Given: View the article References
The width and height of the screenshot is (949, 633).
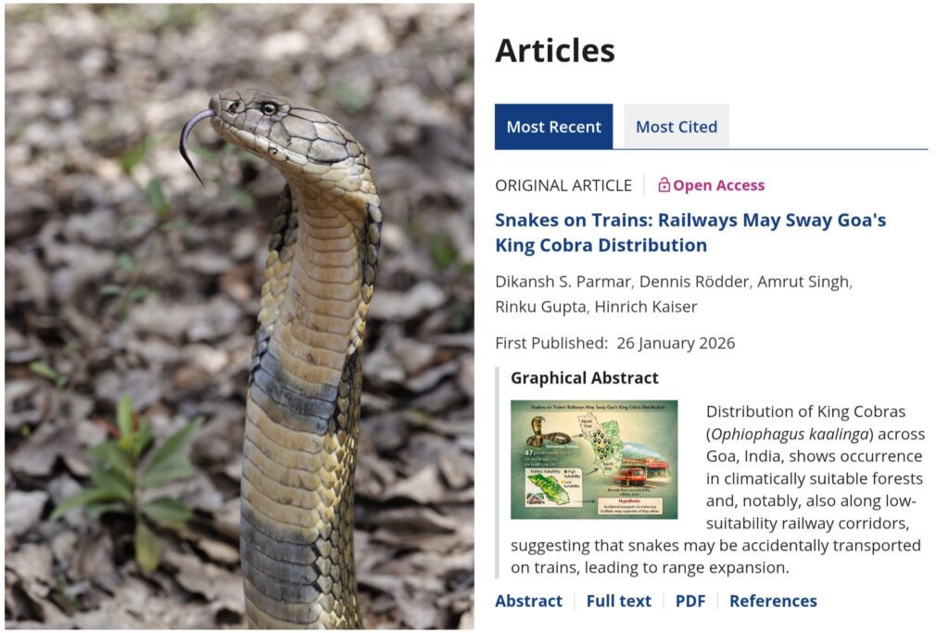Looking at the screenshot, I should coord(773,601).
